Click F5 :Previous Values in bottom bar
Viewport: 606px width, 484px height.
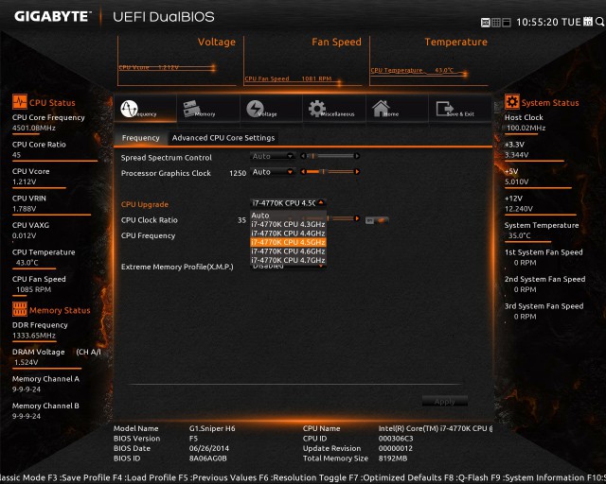point(218,477)
